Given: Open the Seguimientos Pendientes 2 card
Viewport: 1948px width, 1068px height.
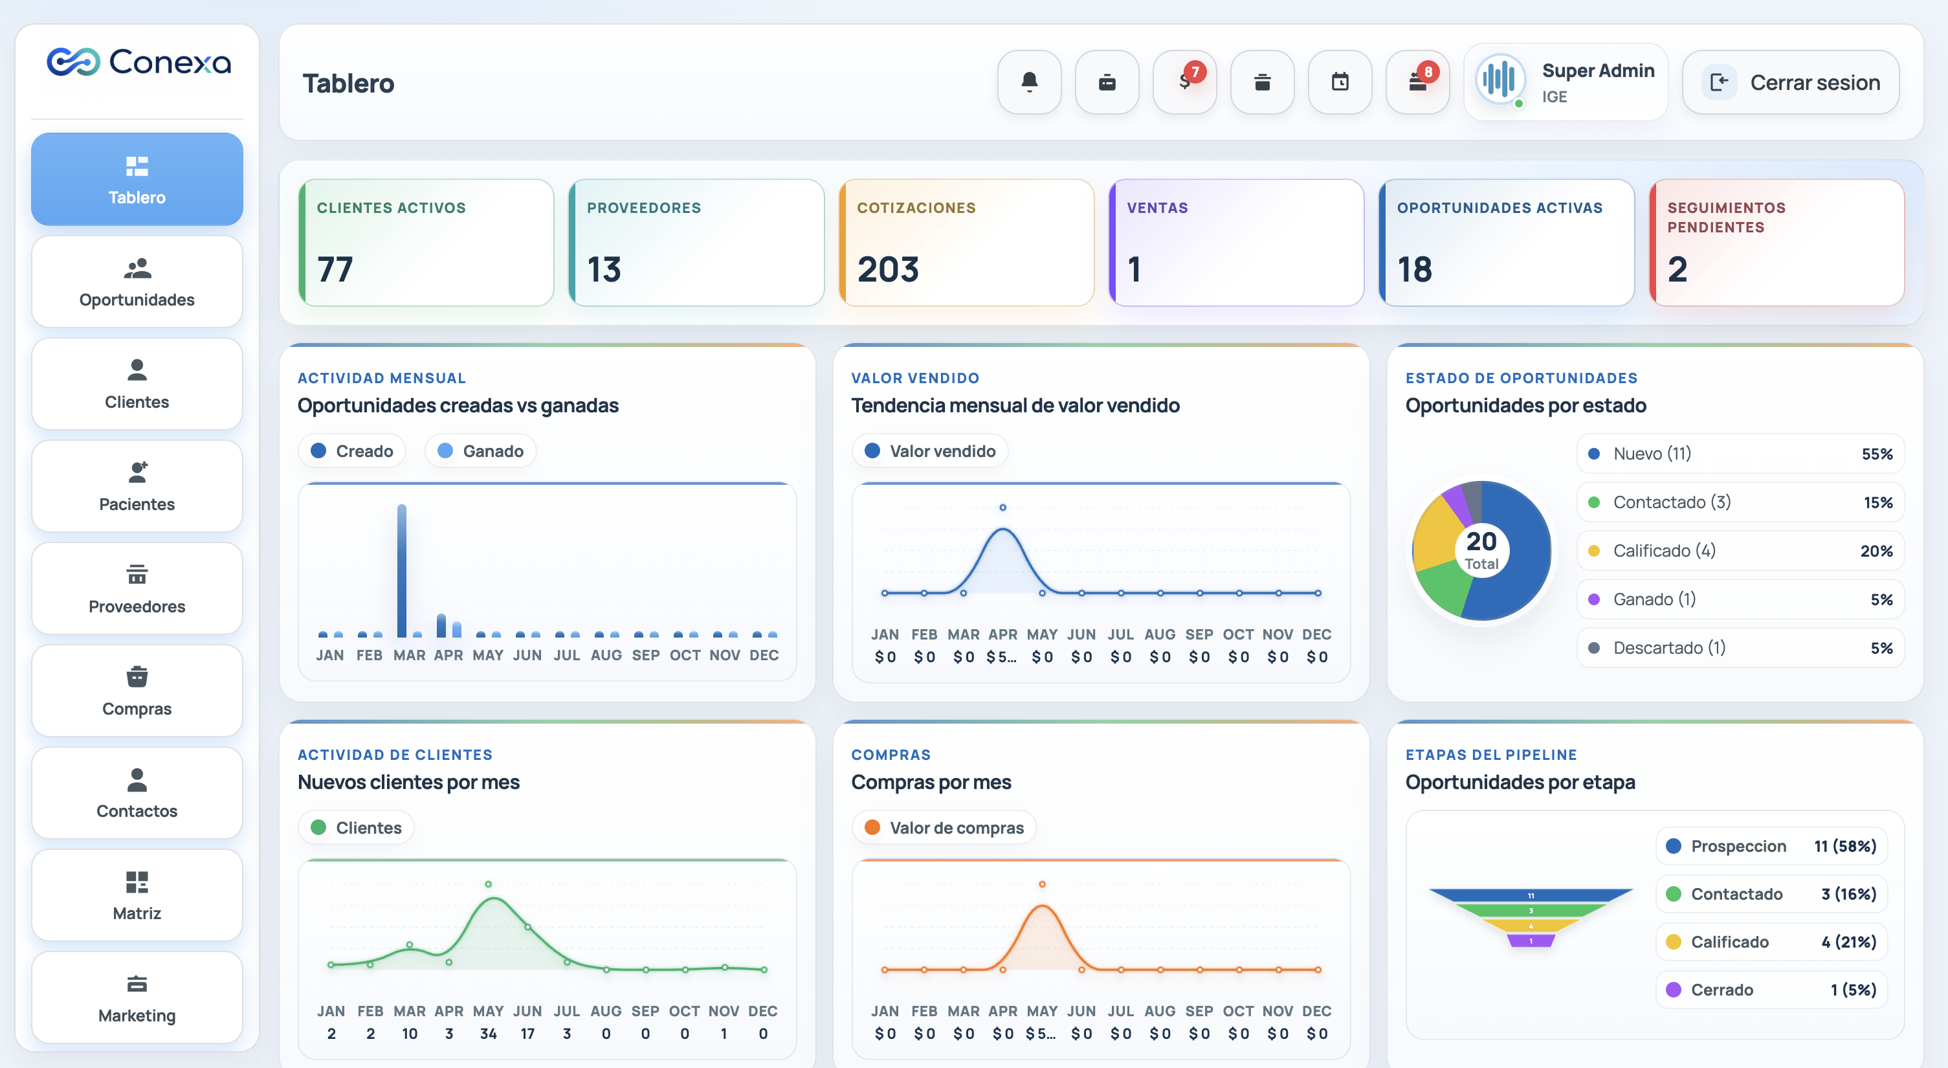Looking at the screenshot, I should 1777,243.
